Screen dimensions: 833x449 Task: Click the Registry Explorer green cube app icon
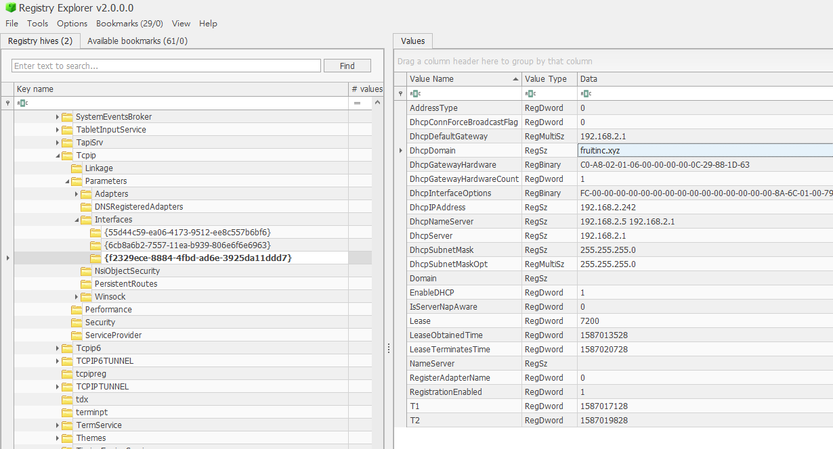(x=10, y=8)
